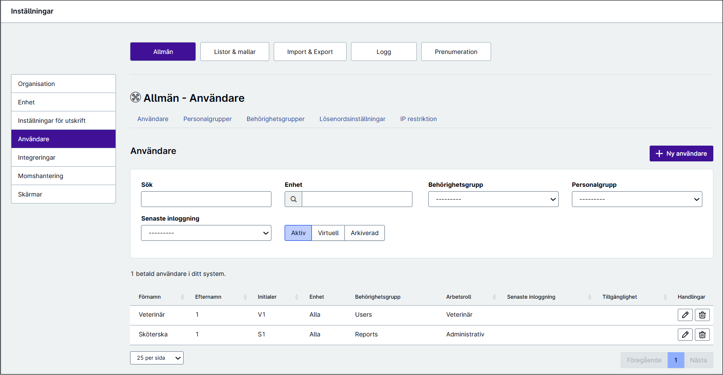
Task: Open the IP restriktion link
Action: click(419, 119)
